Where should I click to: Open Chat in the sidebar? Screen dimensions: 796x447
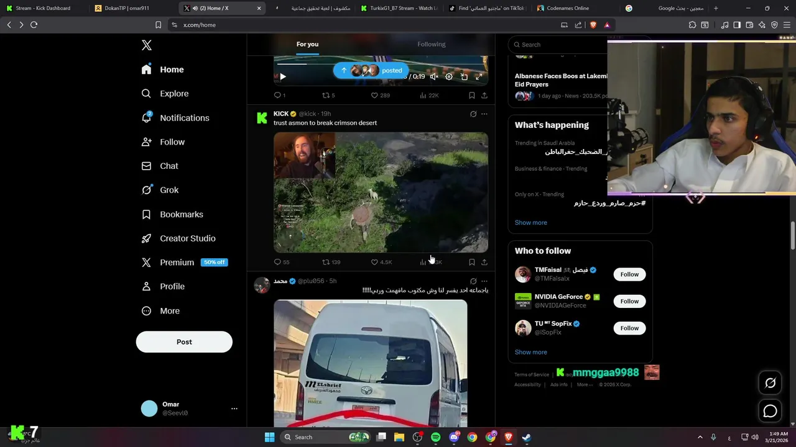pos(160,166)
